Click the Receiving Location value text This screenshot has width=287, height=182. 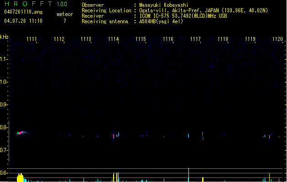tap(204, 10)
